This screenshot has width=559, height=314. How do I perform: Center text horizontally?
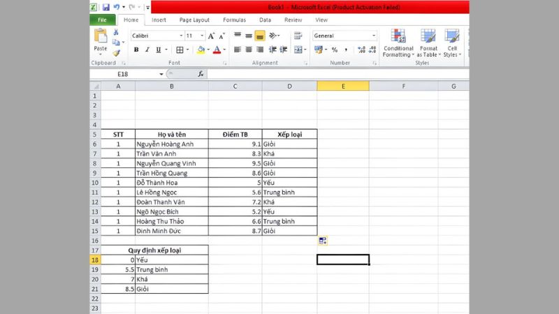[x=249, y=50]
